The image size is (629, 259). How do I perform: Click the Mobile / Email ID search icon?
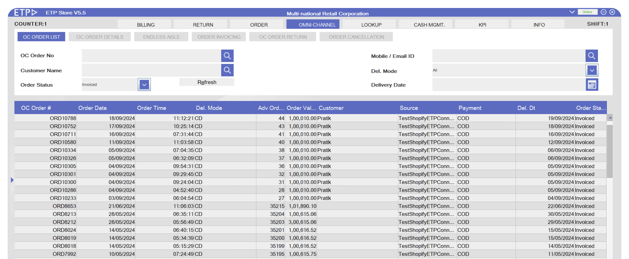(x=592, y=56)
